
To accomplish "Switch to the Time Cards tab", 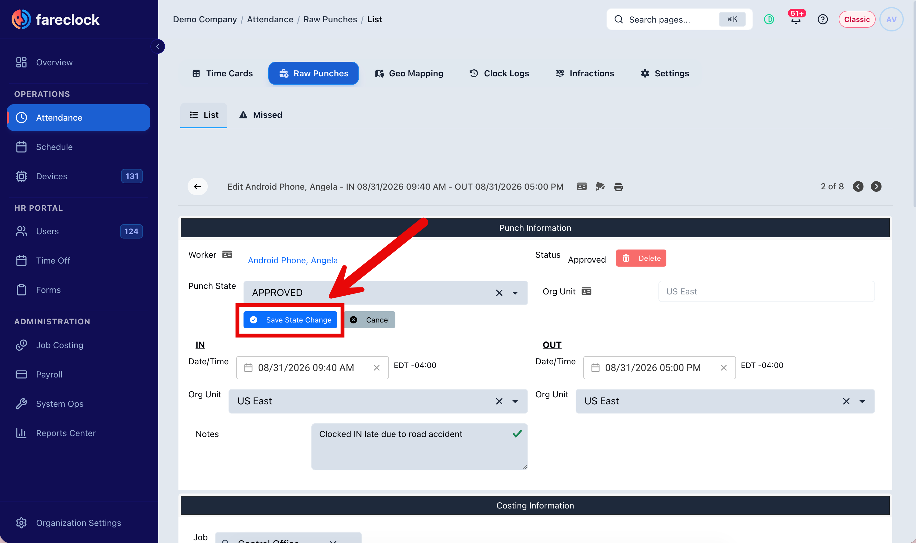I will tap(222, 74).
